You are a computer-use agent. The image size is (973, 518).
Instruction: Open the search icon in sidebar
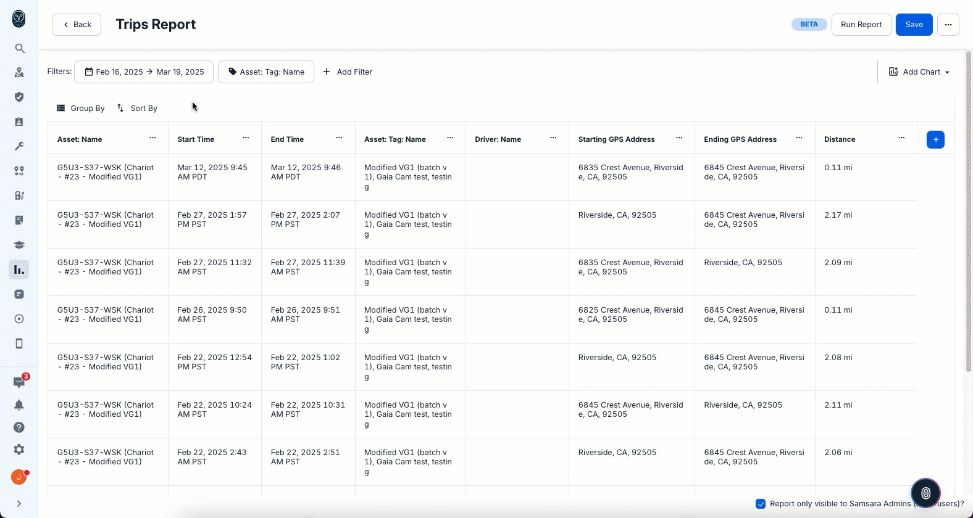[x=19, y=48]
